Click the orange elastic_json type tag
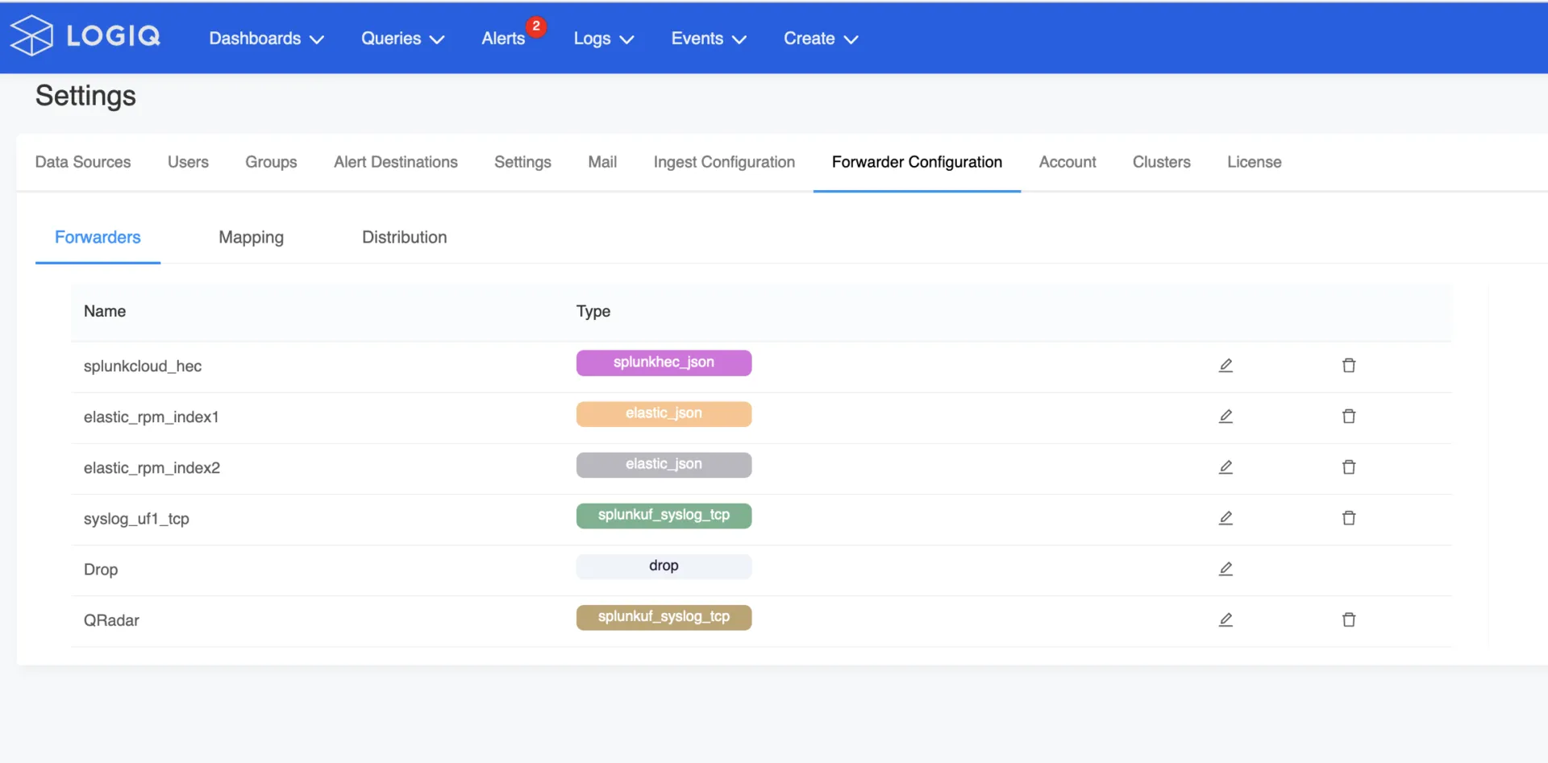1548x763 pixels. 664,413
